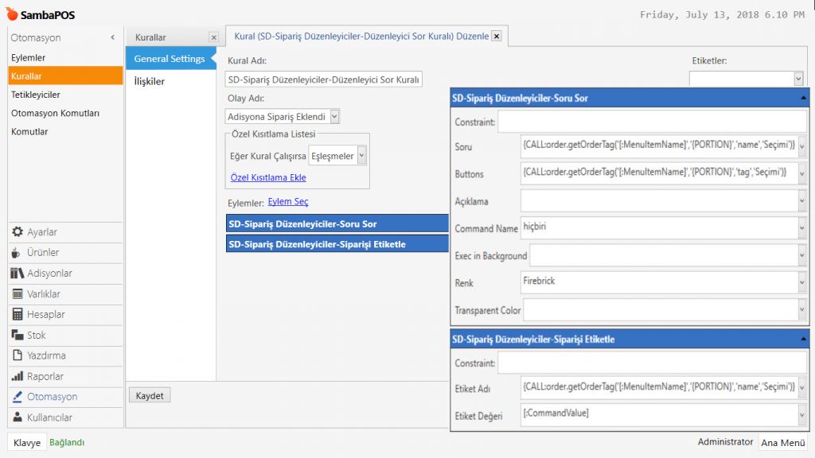Click the Adisyonlar icon in sidebar
Screen dimensions: 815x458
point(18,274)
